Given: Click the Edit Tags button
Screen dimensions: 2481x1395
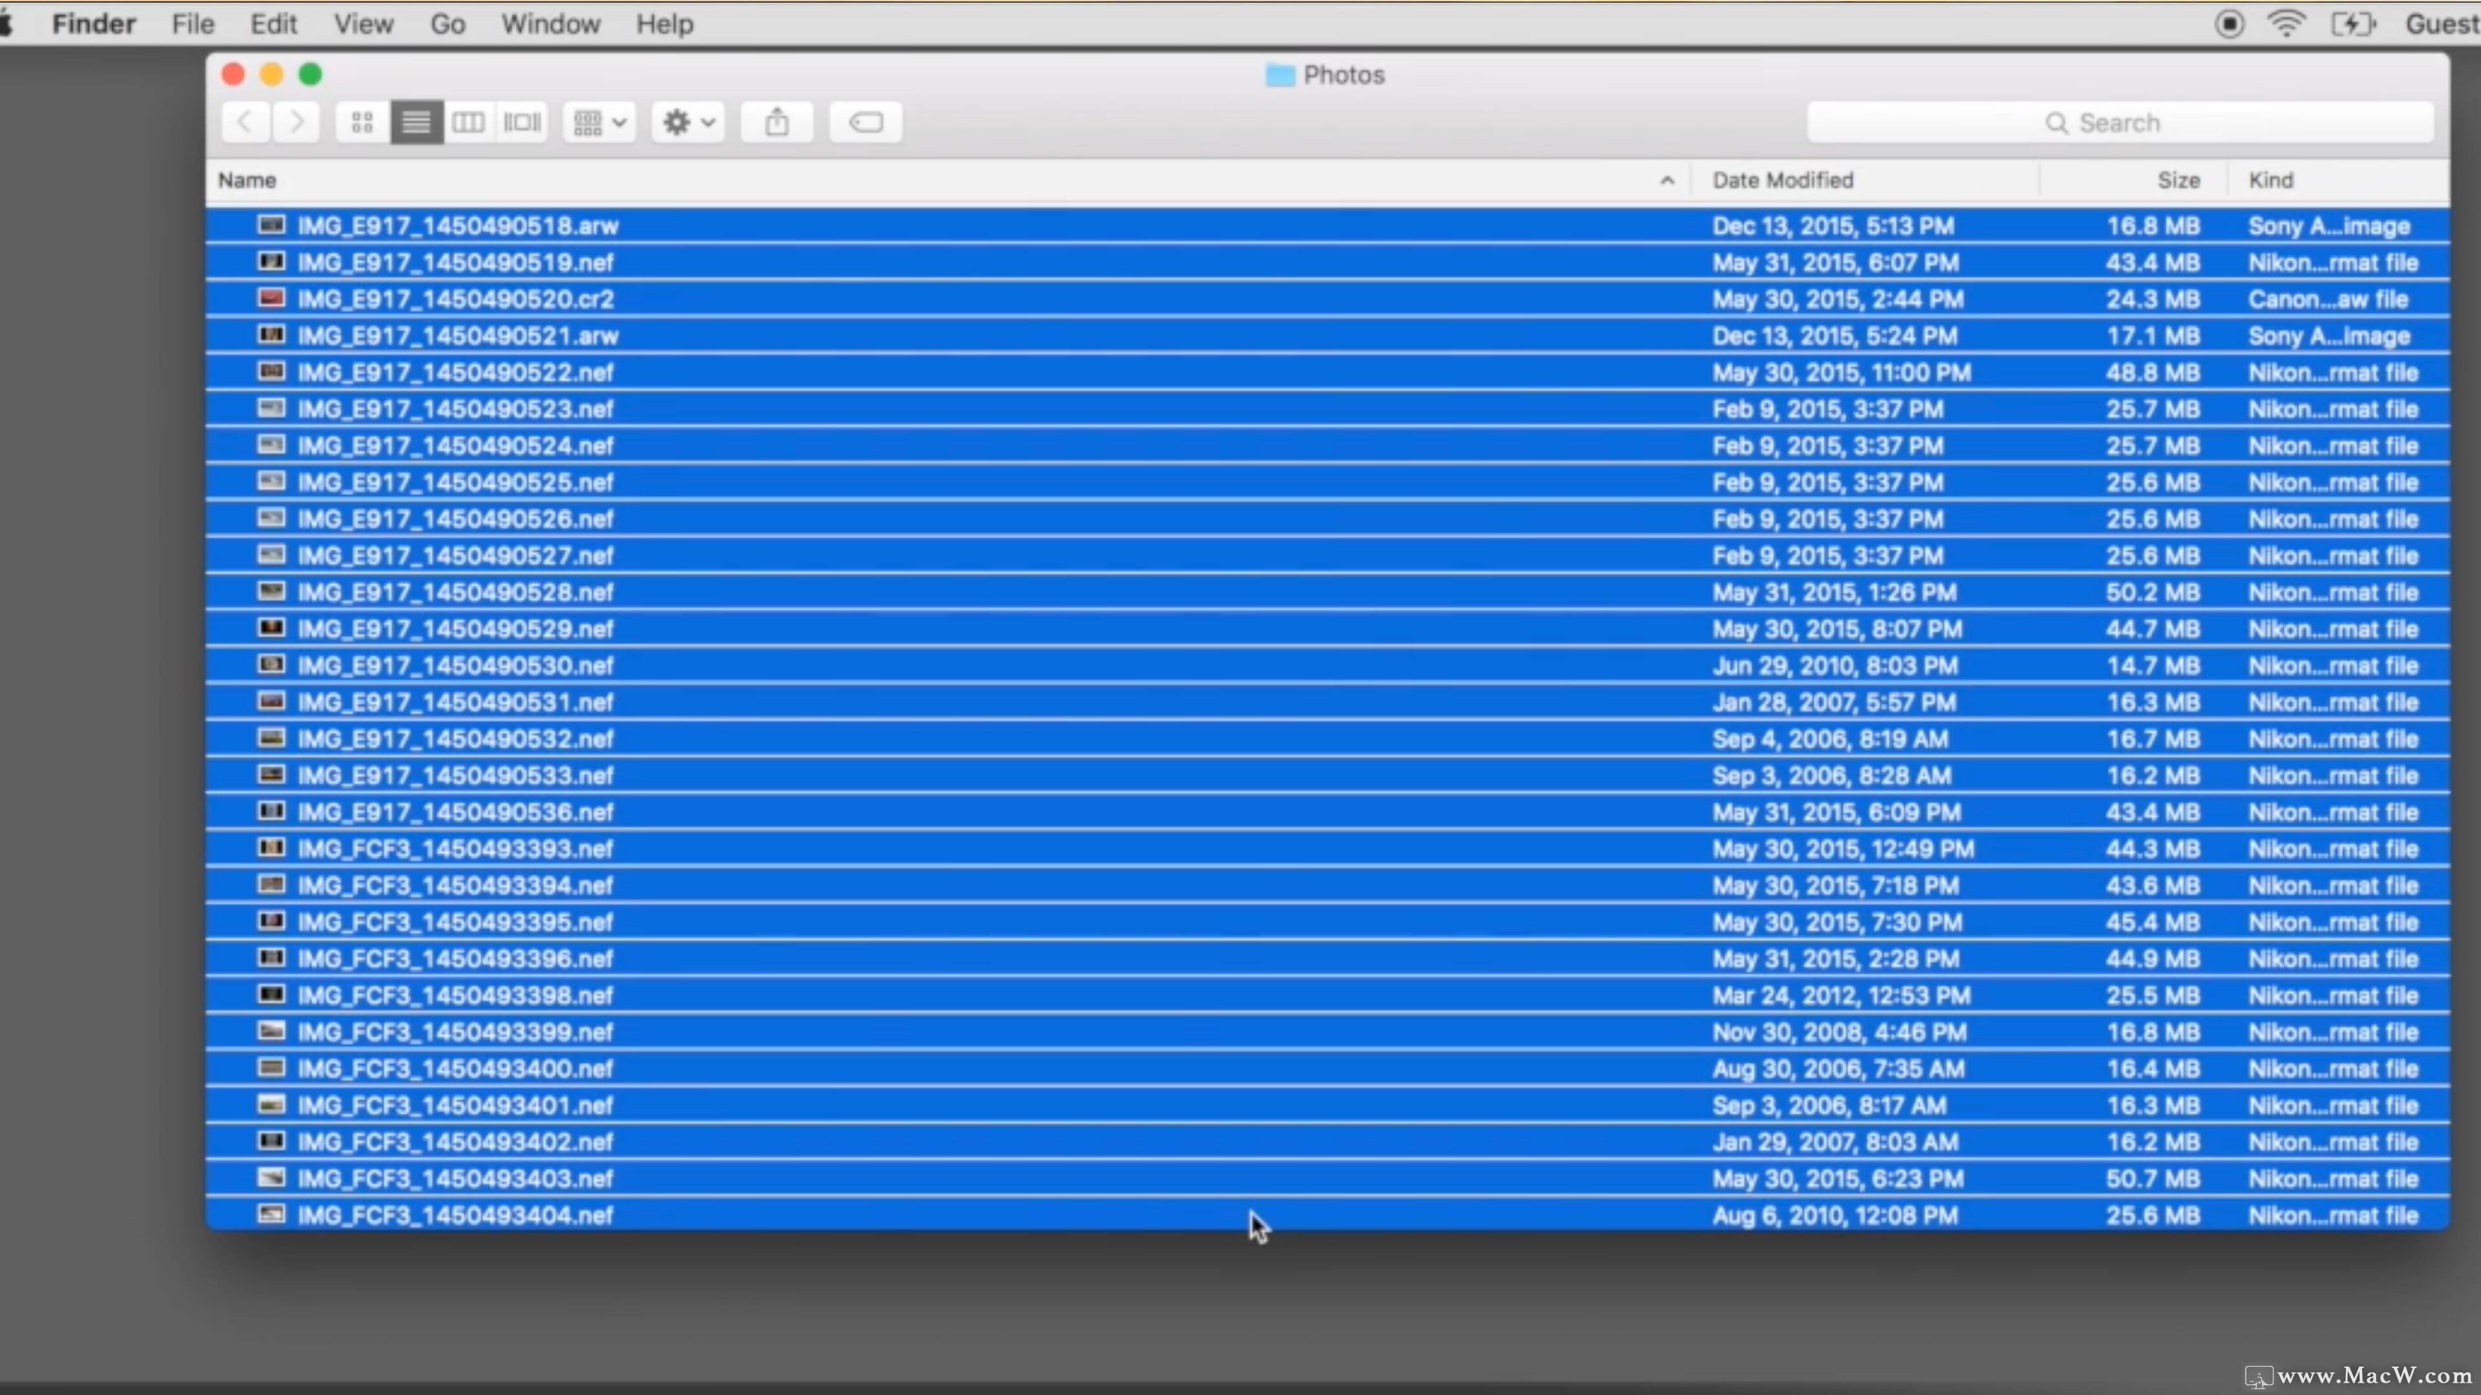Looking at the screenshot, I should click(866, 122).
